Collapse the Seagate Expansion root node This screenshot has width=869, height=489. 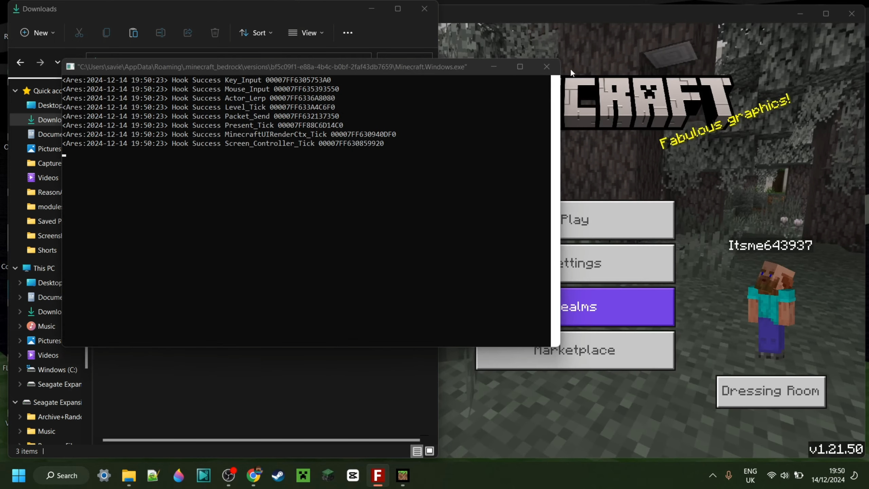(x=15, y=402)
